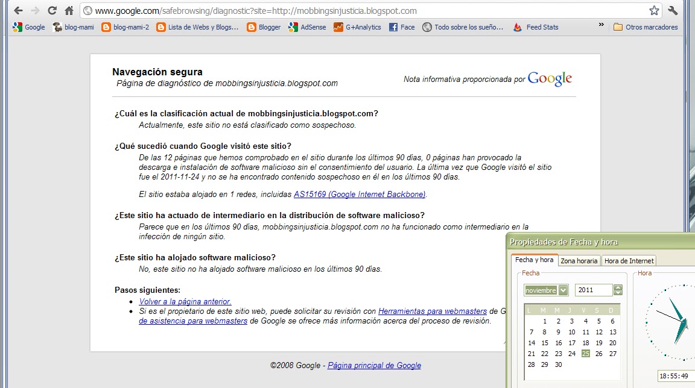695x388 pixels.
Task: Open the blog-mami bookmark
Action: (x=73, y=27)
